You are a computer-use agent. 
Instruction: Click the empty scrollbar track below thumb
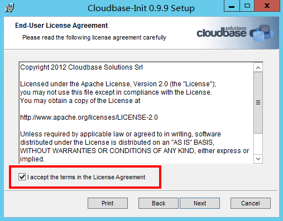258,144
